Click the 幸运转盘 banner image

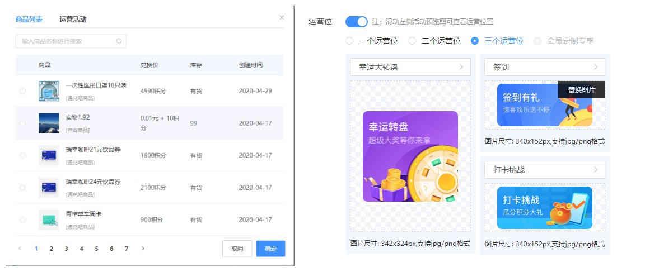point(410,156)
